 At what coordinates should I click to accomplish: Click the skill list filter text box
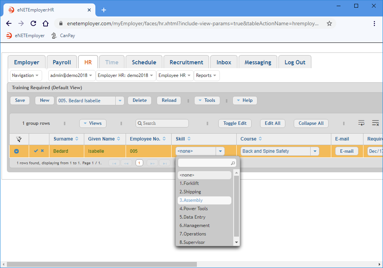click(x=207, y=163)
